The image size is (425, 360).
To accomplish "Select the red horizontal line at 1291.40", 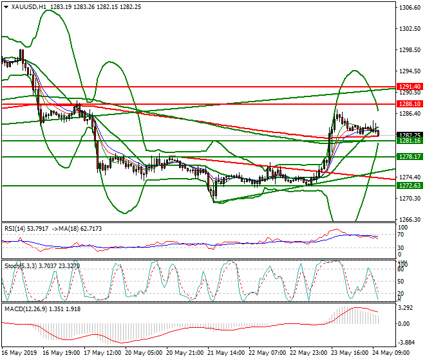I will (x=199, y=87).
